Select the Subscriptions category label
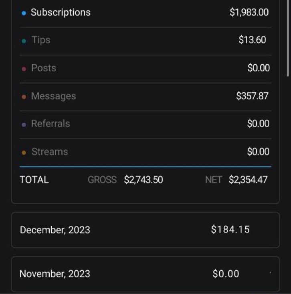 click(61, 12)
